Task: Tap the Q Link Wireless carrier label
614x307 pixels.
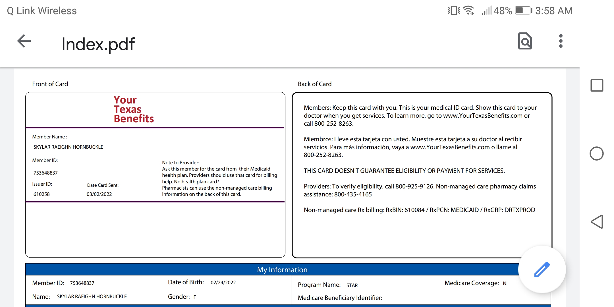Action: (x=42, y=11)
